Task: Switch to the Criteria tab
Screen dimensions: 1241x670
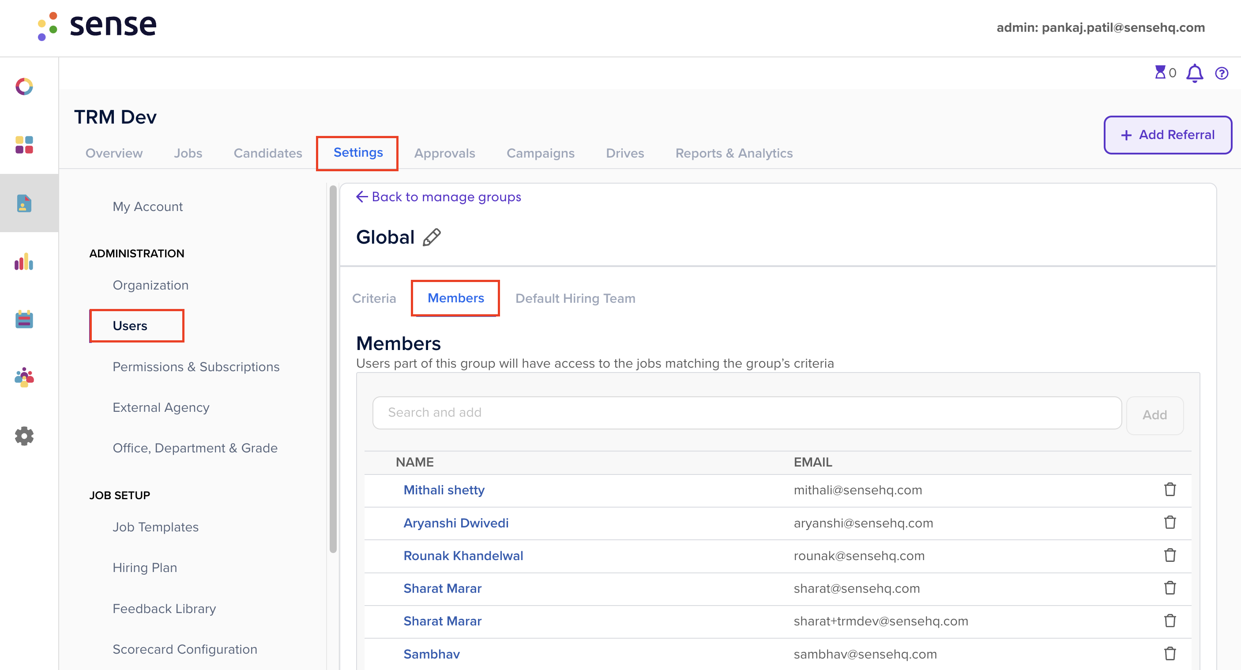Action: point(374,299)
